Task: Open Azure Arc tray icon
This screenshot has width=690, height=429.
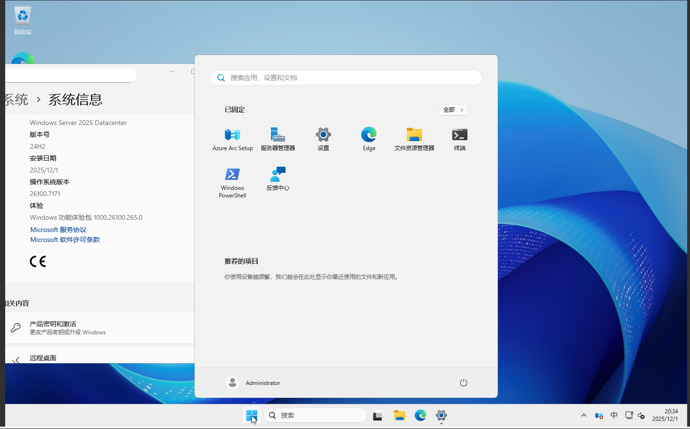Action: tap(599, 415)
